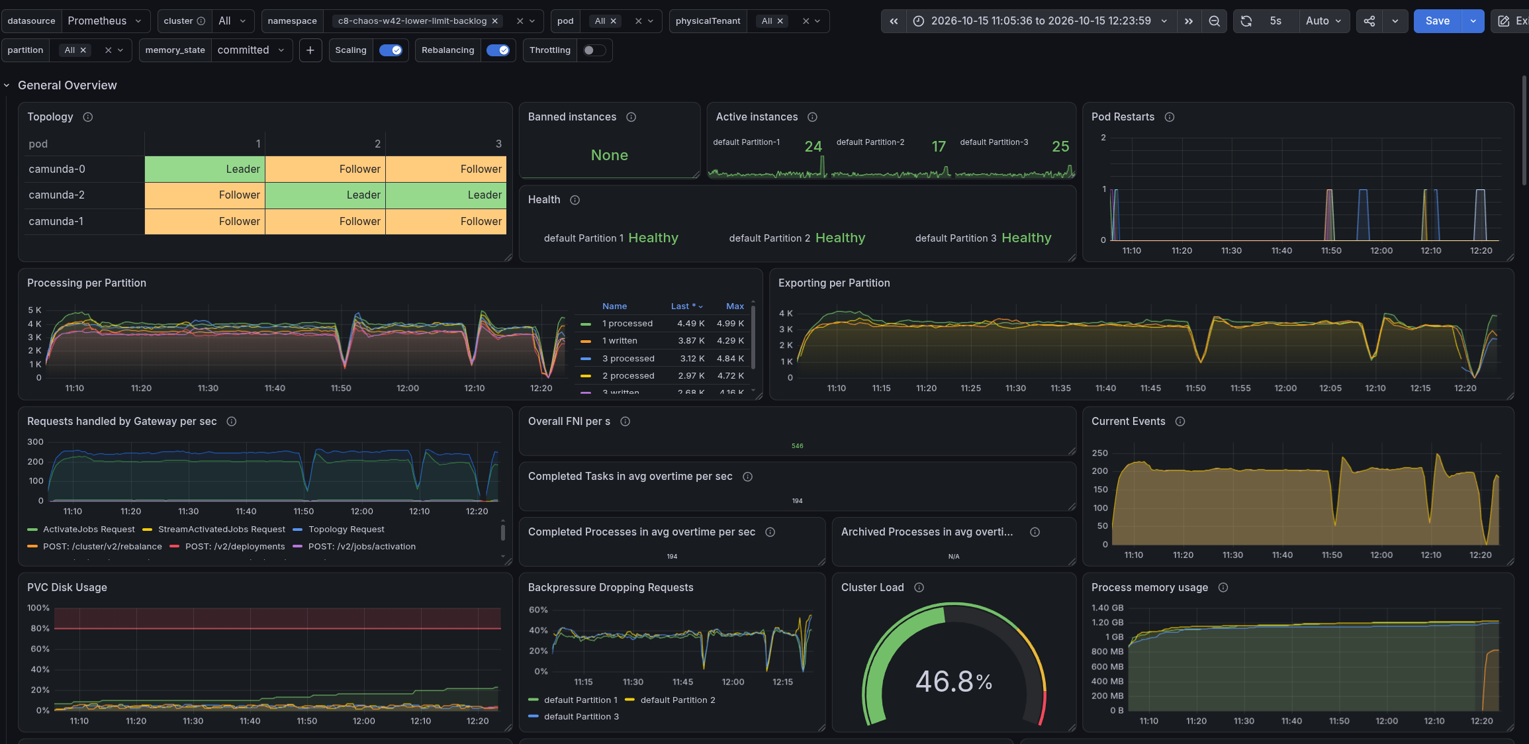Viewport: 1529px width, 744px height.
Task: Select the '3 processed' legend series
Action: pos(628,359)
